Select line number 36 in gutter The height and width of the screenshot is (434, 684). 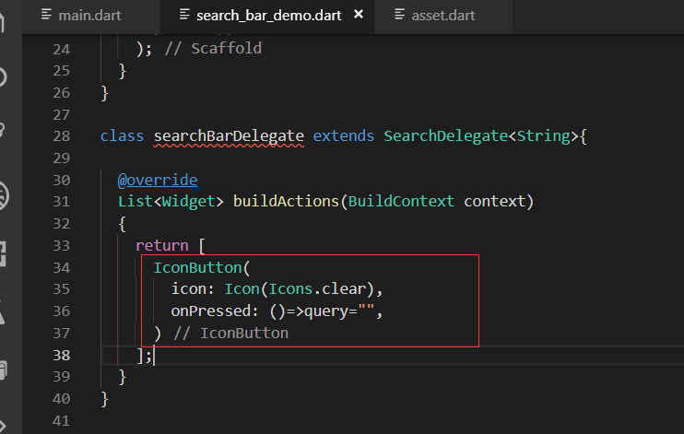[61, 311]
